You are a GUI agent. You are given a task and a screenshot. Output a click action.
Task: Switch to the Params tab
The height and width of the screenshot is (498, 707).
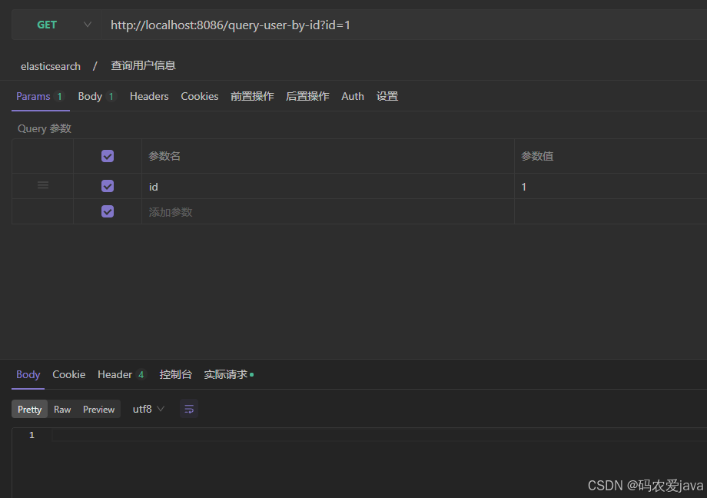(x=40, y=97)
